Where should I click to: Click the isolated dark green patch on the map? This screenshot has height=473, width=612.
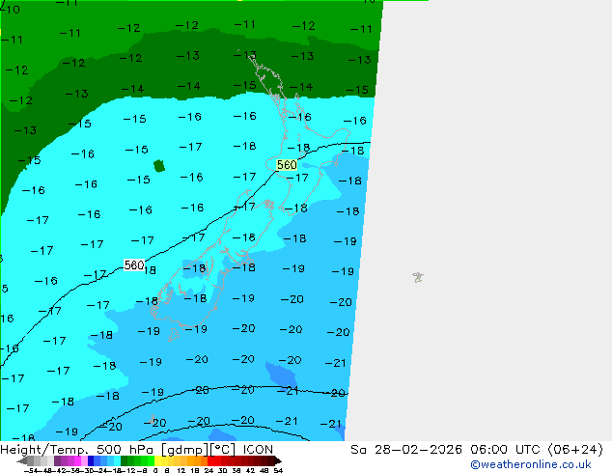pyautogui.click(x=159, y=166)
